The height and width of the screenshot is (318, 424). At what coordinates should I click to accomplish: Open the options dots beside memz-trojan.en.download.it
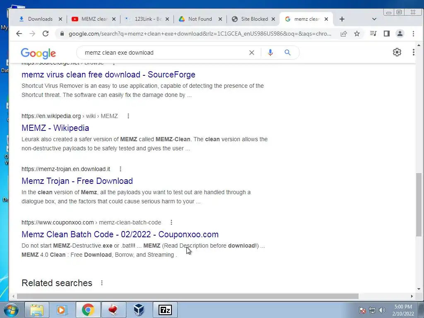click(x=120, y=169)
